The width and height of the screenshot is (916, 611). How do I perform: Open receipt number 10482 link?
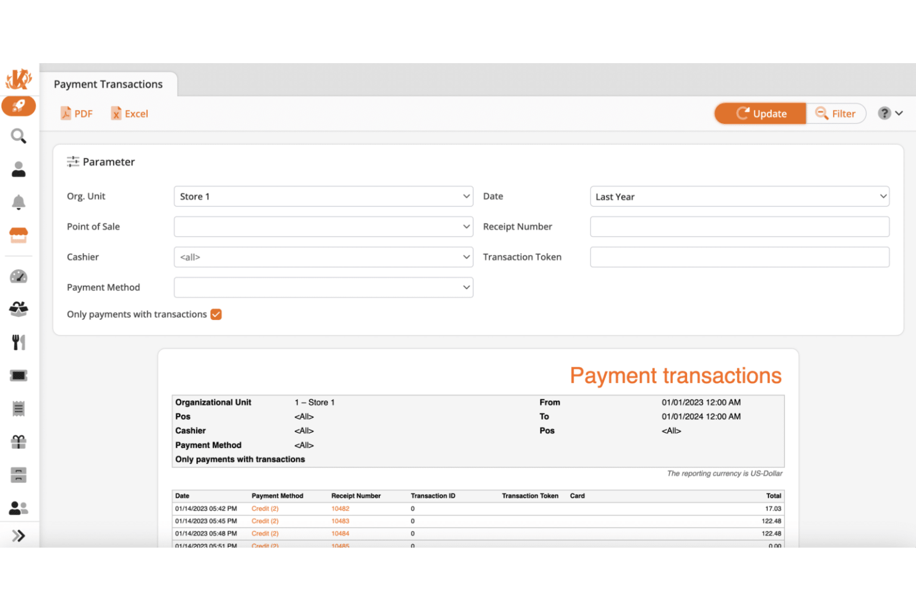coord(340,509)
